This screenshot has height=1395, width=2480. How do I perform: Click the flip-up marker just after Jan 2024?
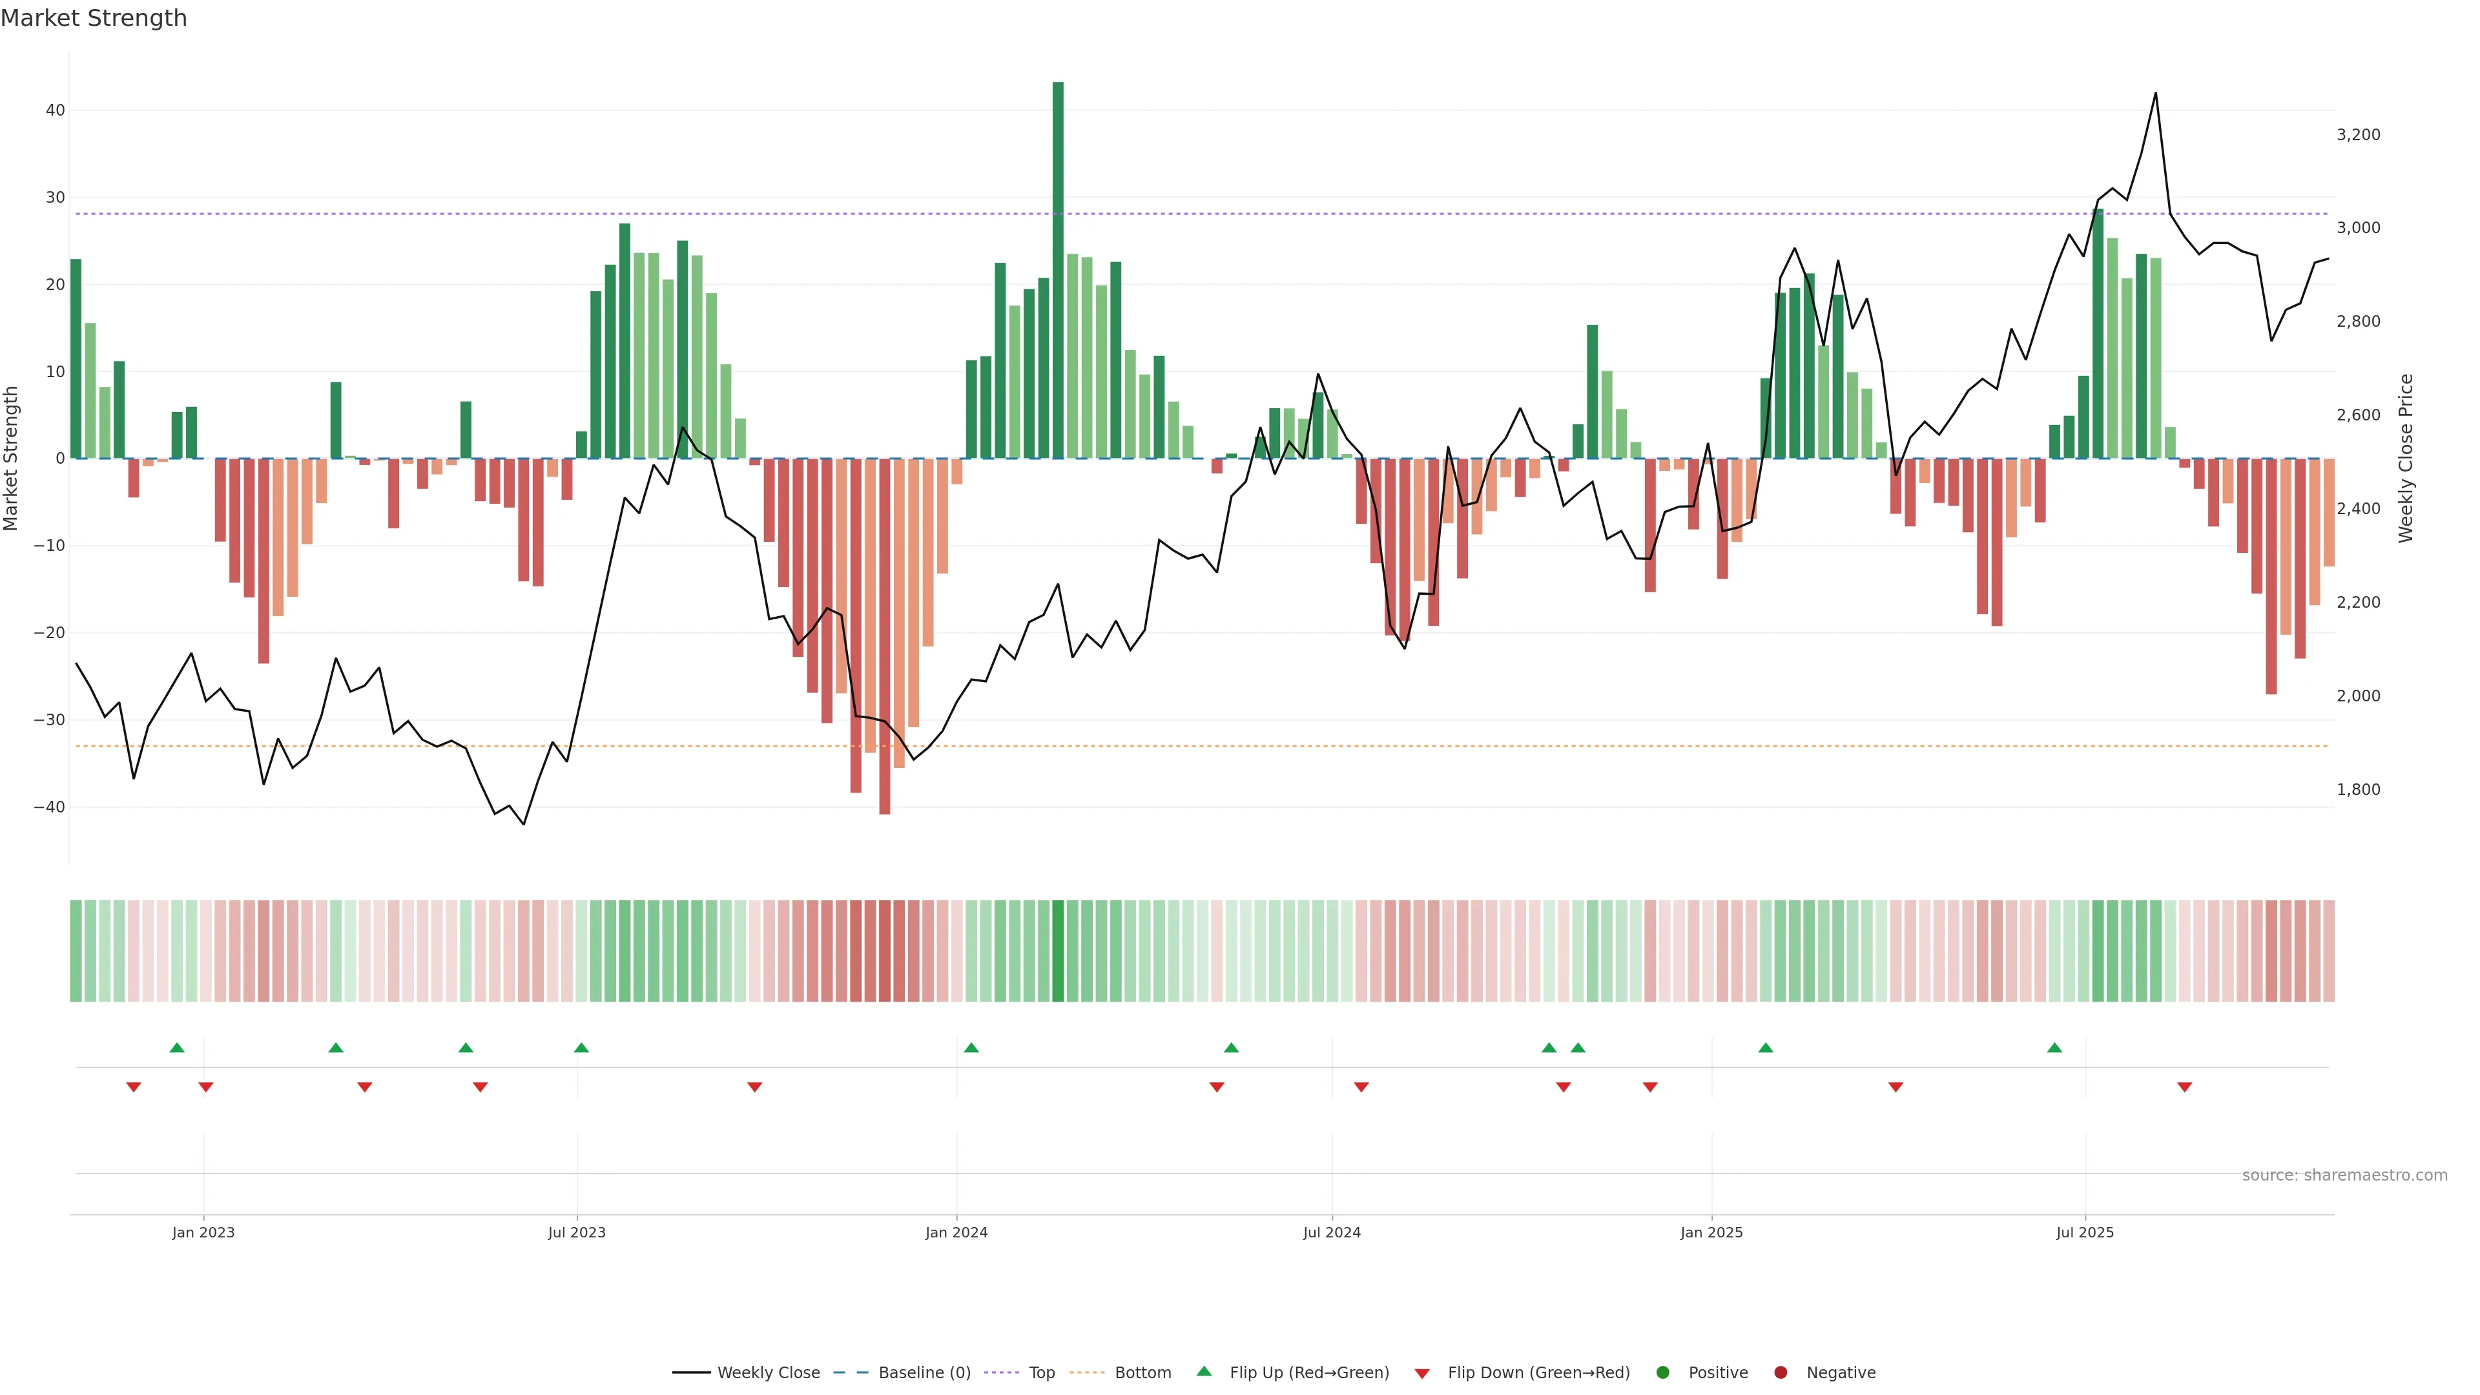[x=971, y=1048]
